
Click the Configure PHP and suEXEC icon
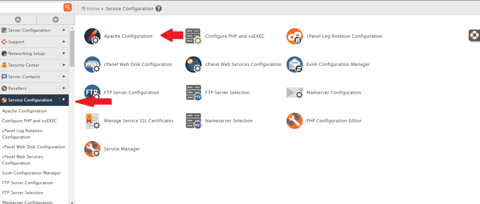tap(193, 36)
